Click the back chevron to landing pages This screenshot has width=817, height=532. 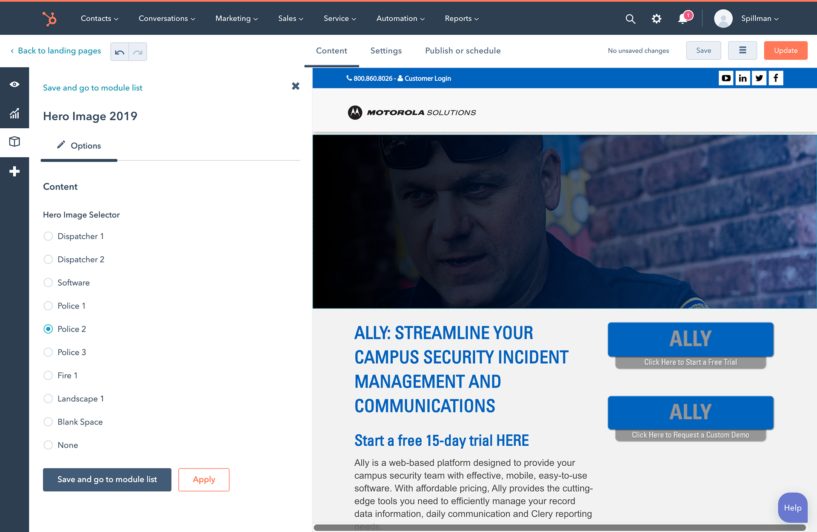tap(12, 51)
